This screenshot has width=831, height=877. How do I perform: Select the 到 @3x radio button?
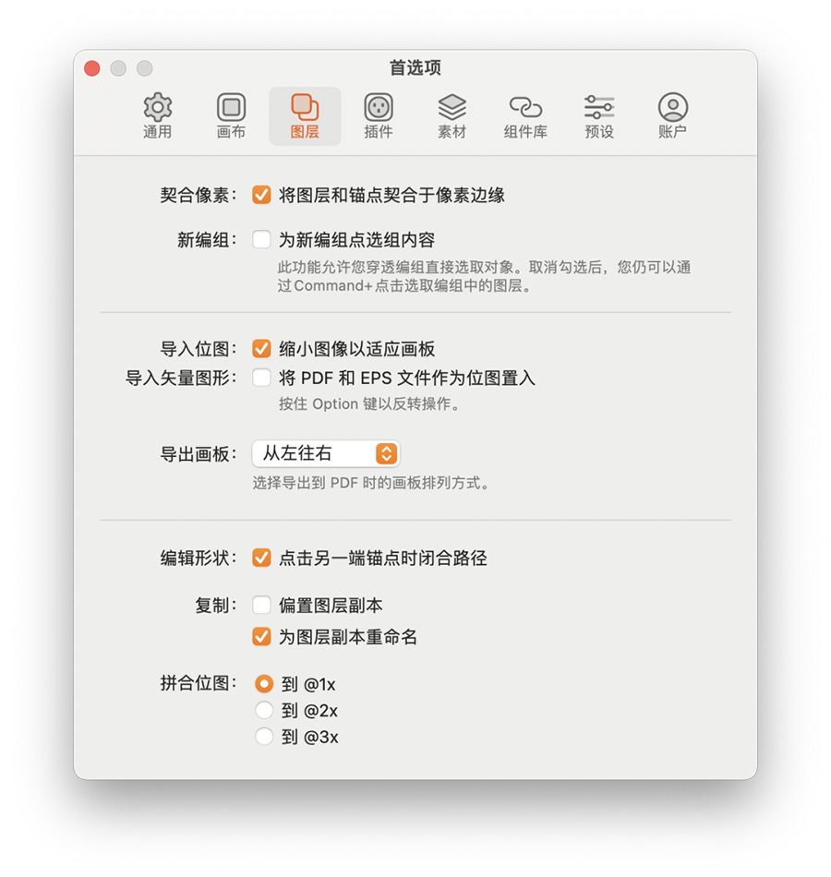[x=264, y=736]
